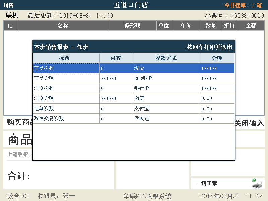Click the 交易次数 value 6 cell
Screen dimensions: 268x201
116,68
